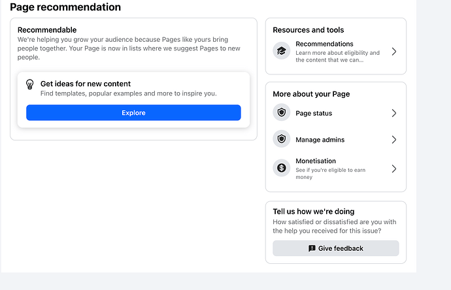451x290 pixels.
Task: Click the feedback speech bubble icon
Action: (x=312, y=248)
